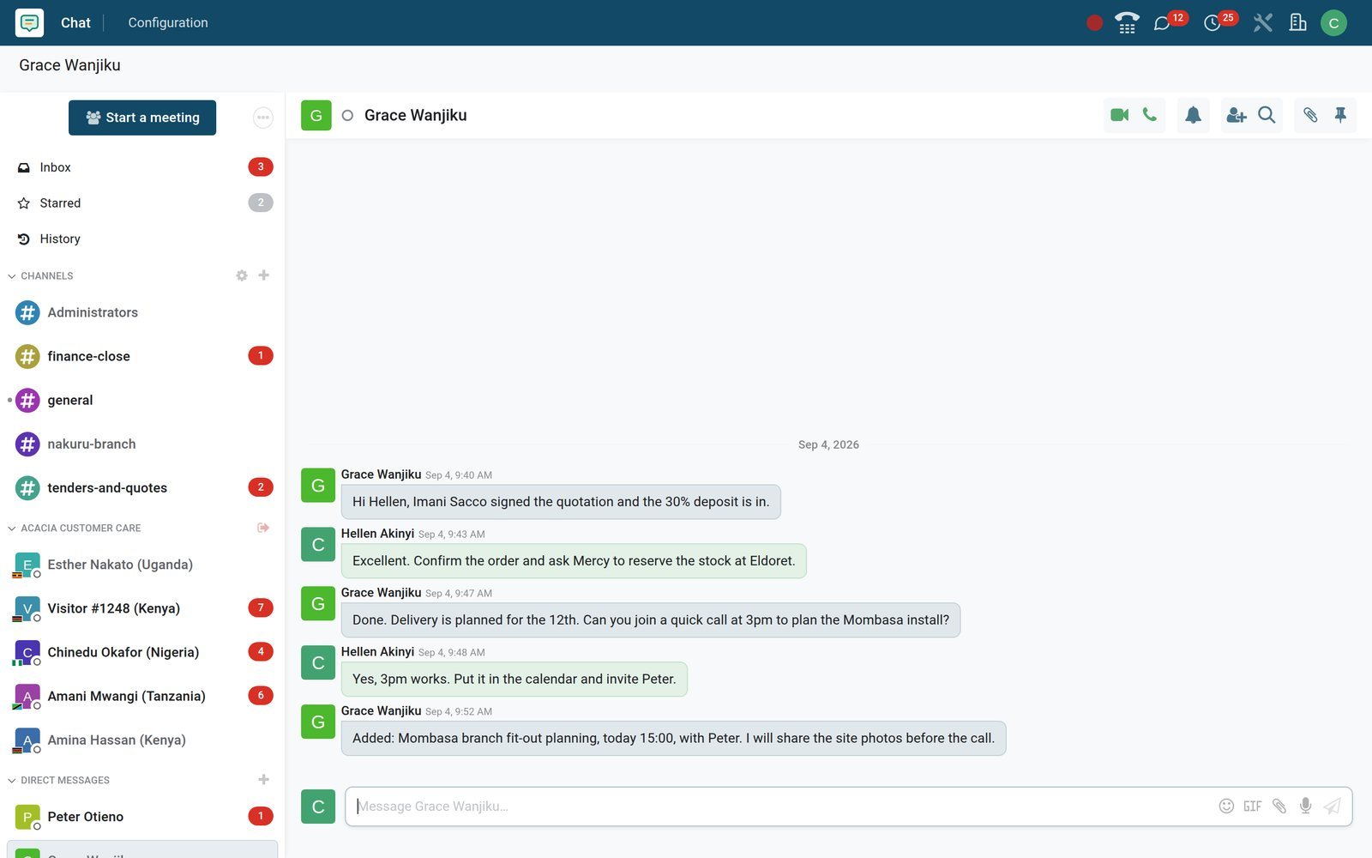Open conversations notifications with 12 badge
This screenshot has height=858, width=1372.
click(1170, 22)
